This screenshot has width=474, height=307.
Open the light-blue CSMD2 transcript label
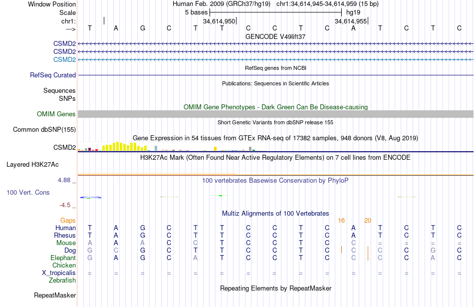tap(64, 59)
